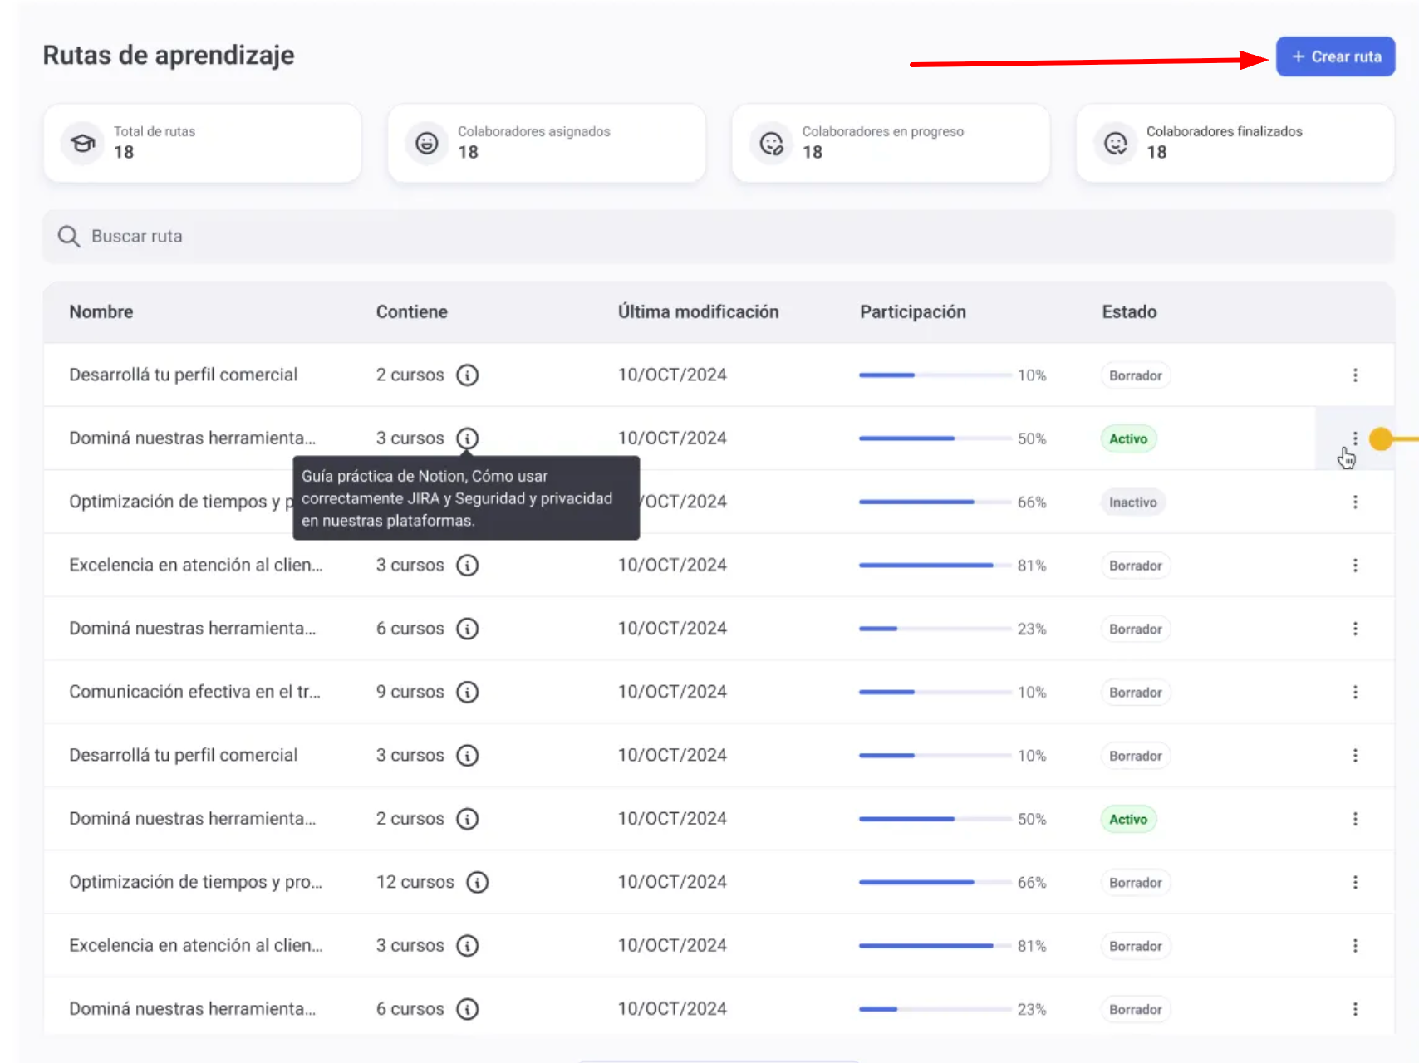Open the three-dot menu on the Inactivo row

pyautogui.click(x=1355, y=502)
